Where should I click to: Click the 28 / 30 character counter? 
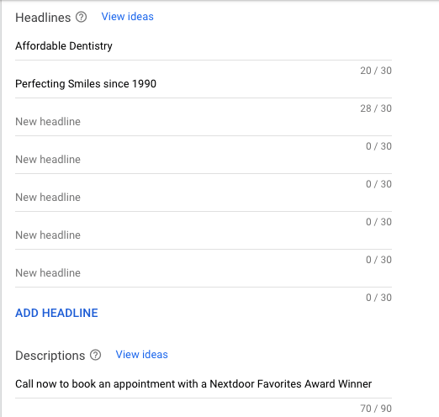click(376, 108)
